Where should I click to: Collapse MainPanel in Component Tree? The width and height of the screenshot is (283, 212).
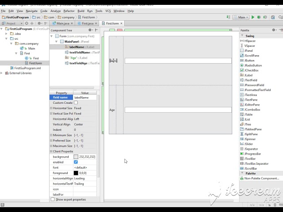click(x=56, y=42)
